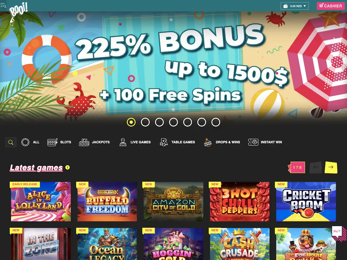Select the fourth banner slide dot

[173, 122]
